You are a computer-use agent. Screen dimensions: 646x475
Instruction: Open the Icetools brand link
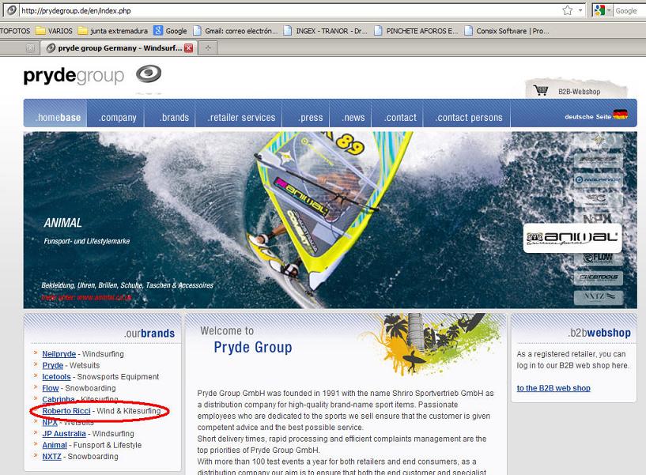pos(56,376)
